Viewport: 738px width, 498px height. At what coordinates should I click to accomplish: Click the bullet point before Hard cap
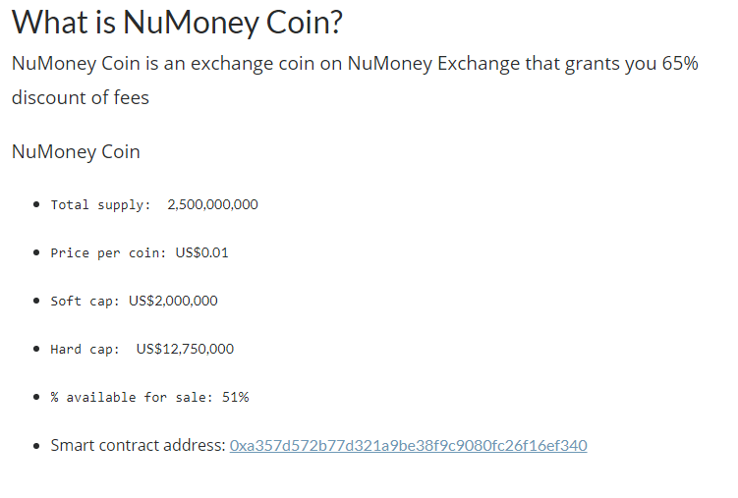click(x=36, y=349)
